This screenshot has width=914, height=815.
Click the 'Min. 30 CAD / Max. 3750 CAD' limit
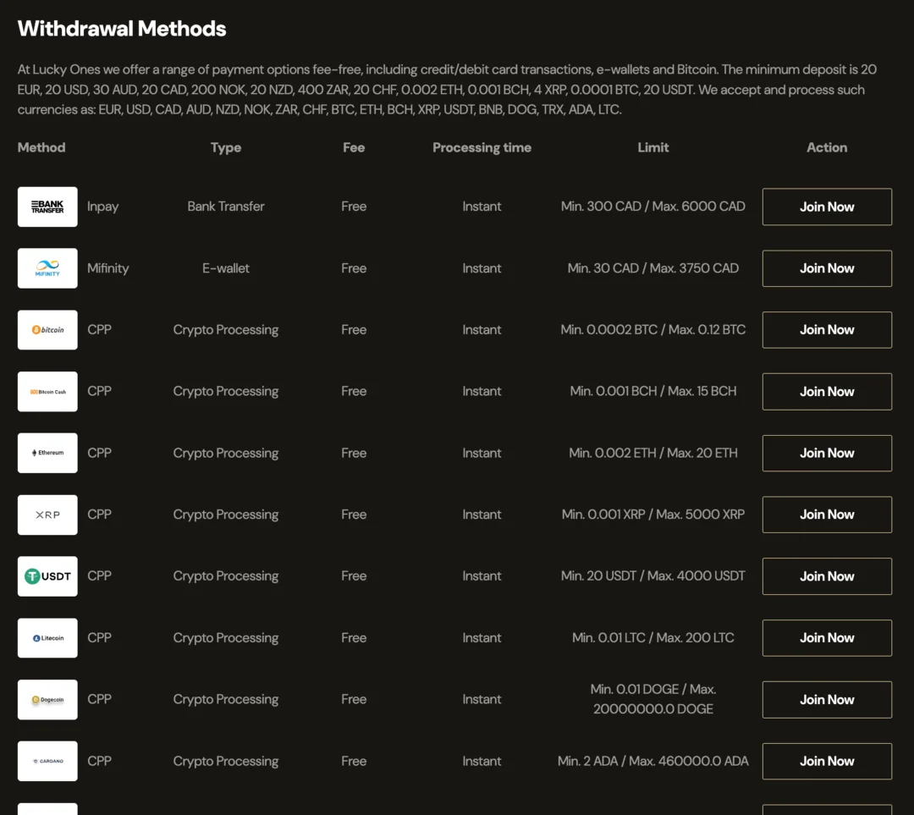tap(652, 268)
